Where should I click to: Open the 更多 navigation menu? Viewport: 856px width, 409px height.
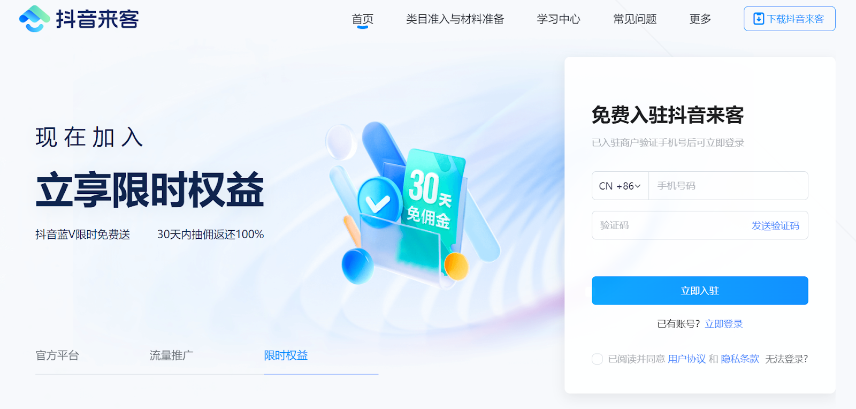(x=700, y=19)
